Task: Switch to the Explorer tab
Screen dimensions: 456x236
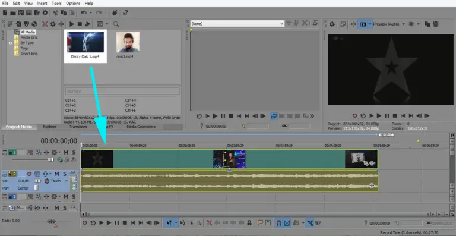Action: [x=49, y=127]
